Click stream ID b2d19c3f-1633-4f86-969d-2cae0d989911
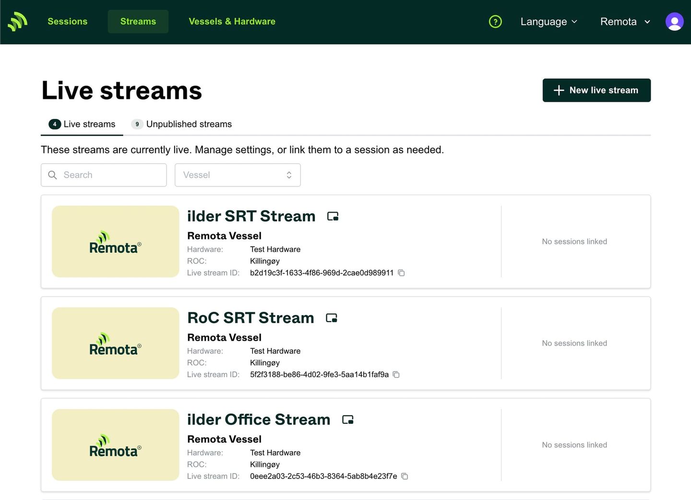Screen dimensions: 691x500 (x=322, y=273)
